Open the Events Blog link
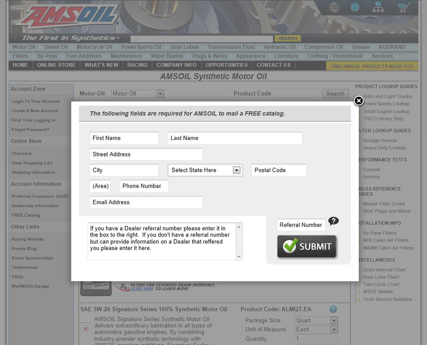The width and height of the screenshot is (427, 345). click(24, 249)
